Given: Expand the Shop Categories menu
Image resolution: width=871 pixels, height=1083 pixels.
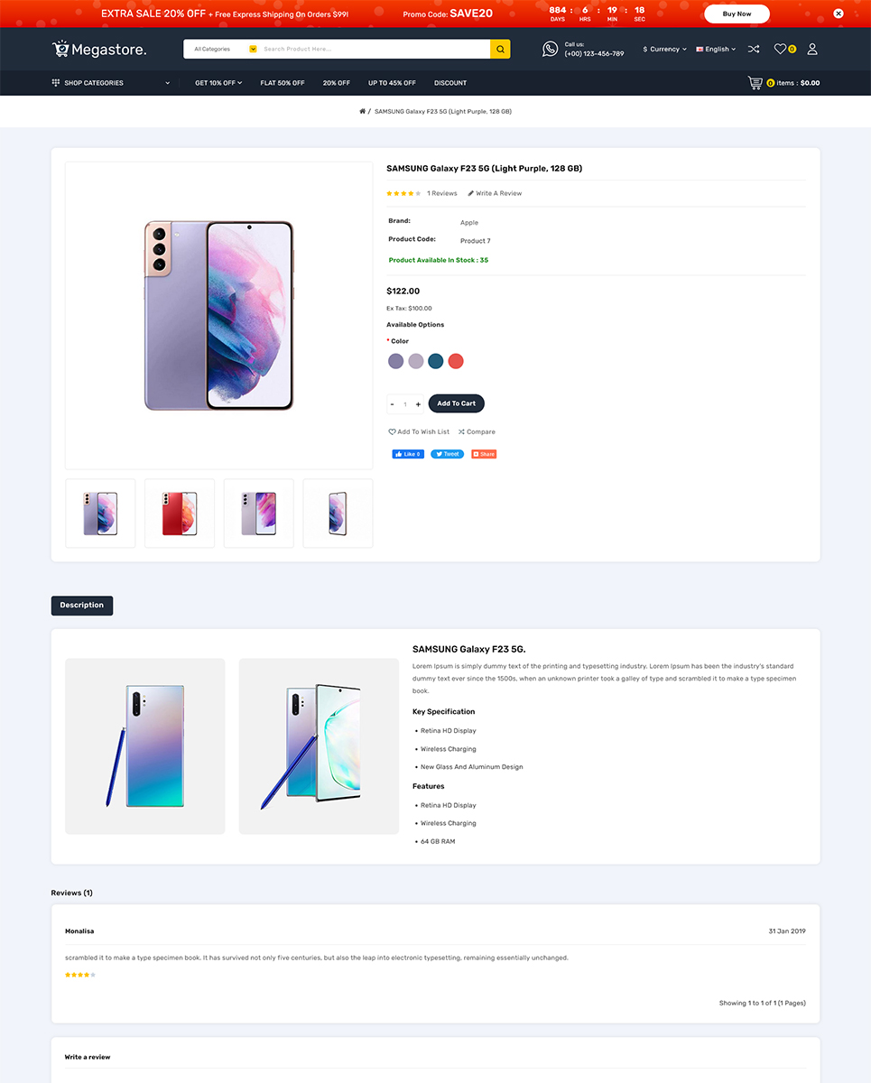Looking at the screenshot, I should click(111, 83).
